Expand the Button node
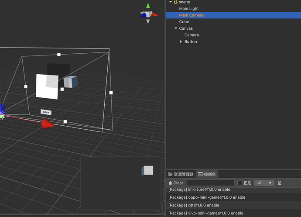301x217 pixels. point(181,41)
